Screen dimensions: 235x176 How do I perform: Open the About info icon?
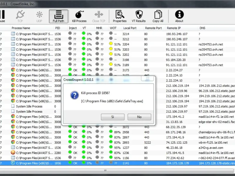pos(179,16)
